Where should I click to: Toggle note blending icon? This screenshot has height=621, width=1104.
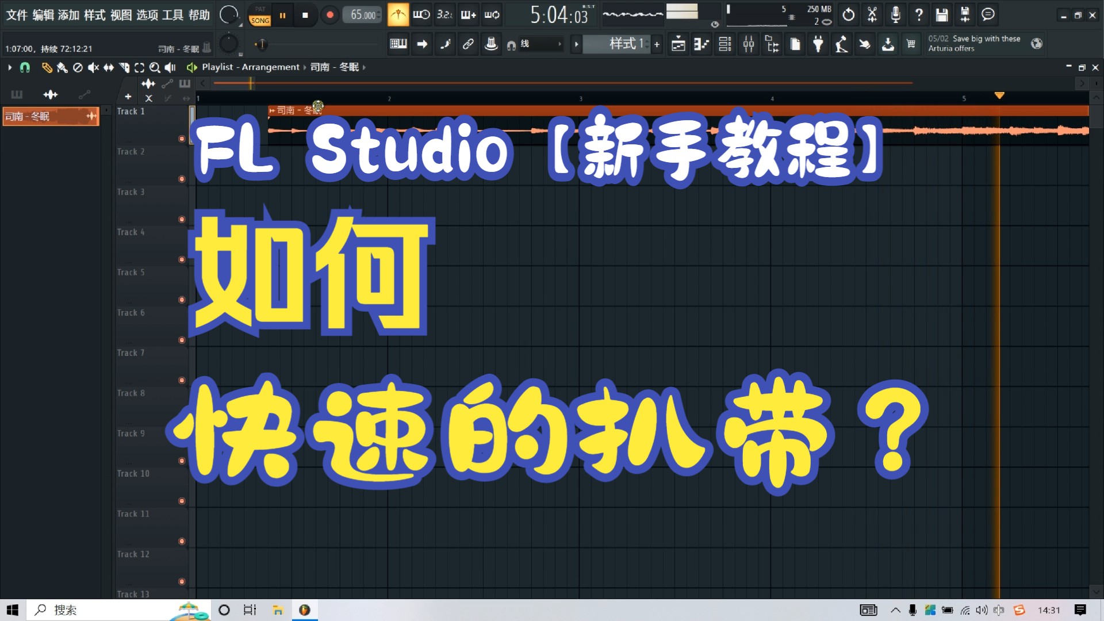(445, 44)
